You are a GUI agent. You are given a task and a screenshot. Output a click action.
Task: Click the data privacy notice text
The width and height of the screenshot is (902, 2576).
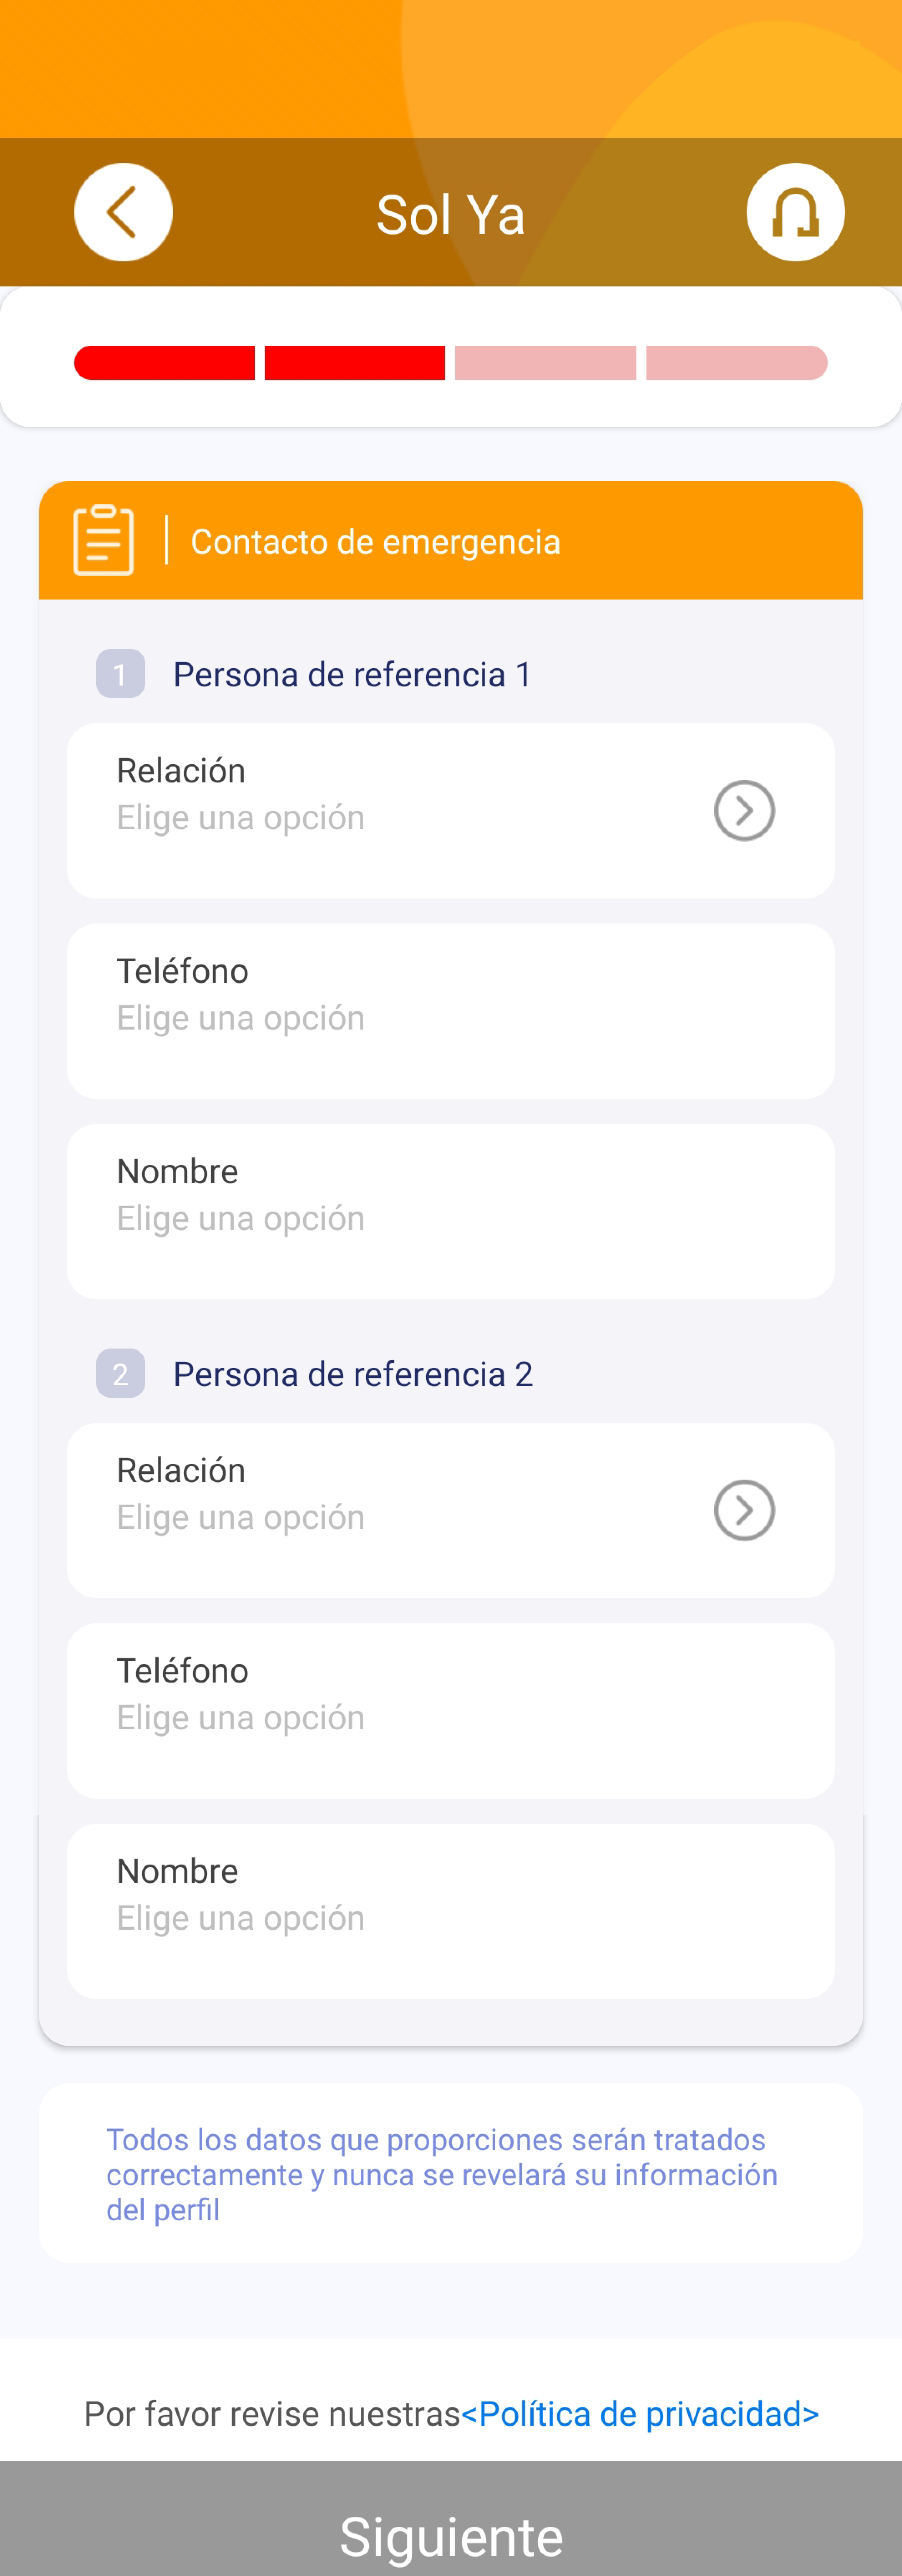coord(442,2174)
